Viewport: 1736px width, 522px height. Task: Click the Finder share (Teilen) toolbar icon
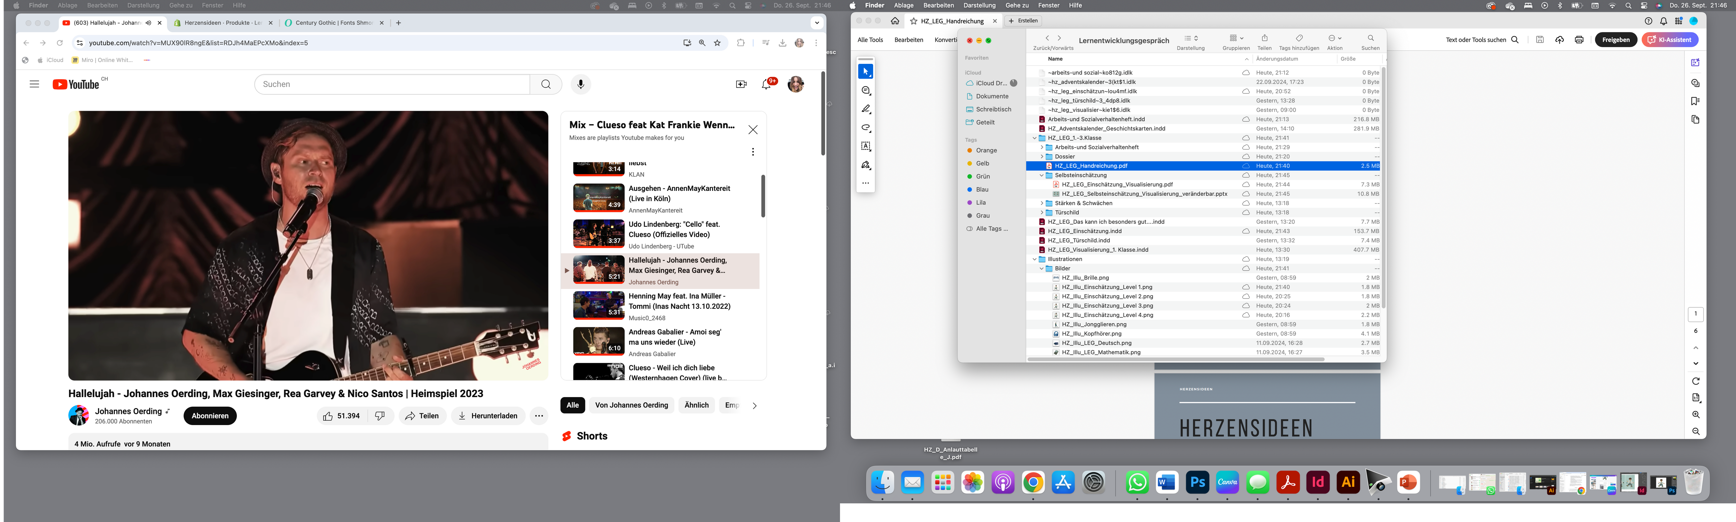1264,39
